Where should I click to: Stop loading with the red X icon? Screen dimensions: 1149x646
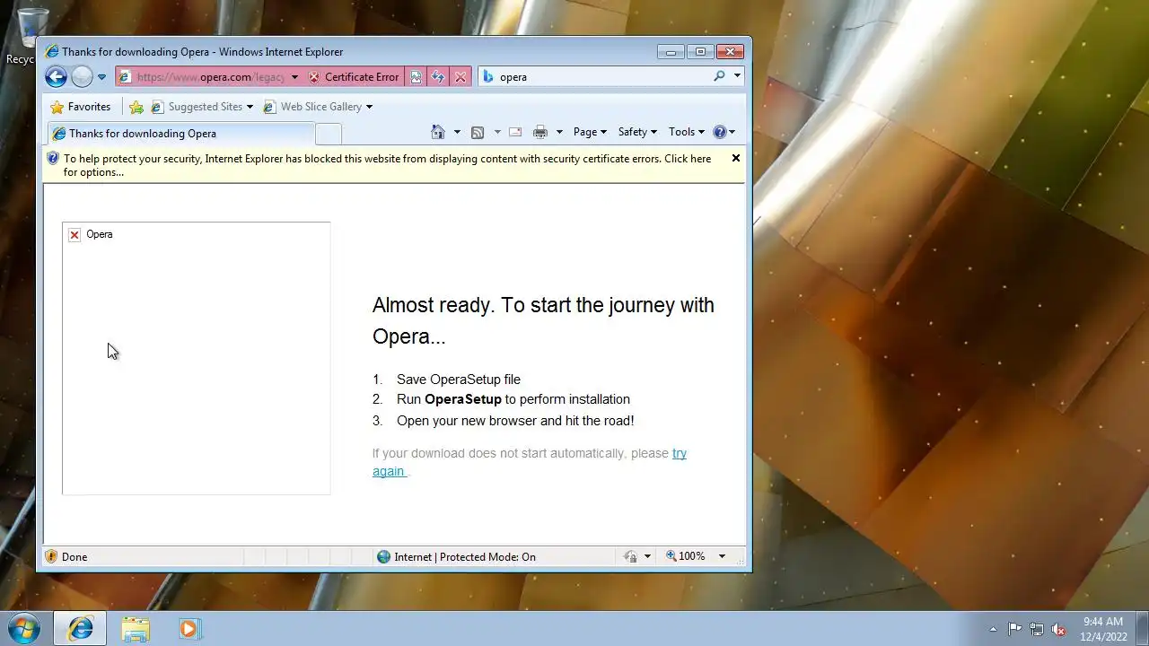pyautogui.click(x=460, y=77)
